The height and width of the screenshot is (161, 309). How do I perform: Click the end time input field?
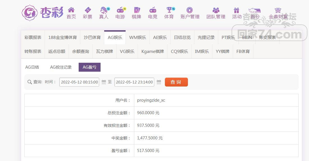(x=134, y=82)
